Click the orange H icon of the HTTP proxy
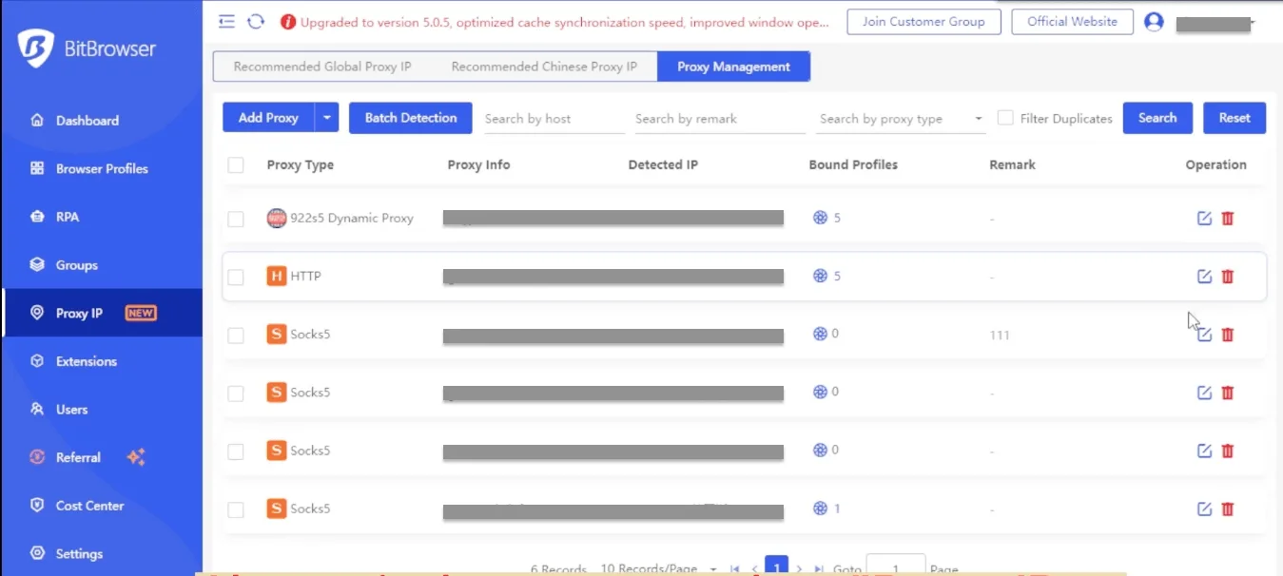1283x576 pixels. point(276,276)
